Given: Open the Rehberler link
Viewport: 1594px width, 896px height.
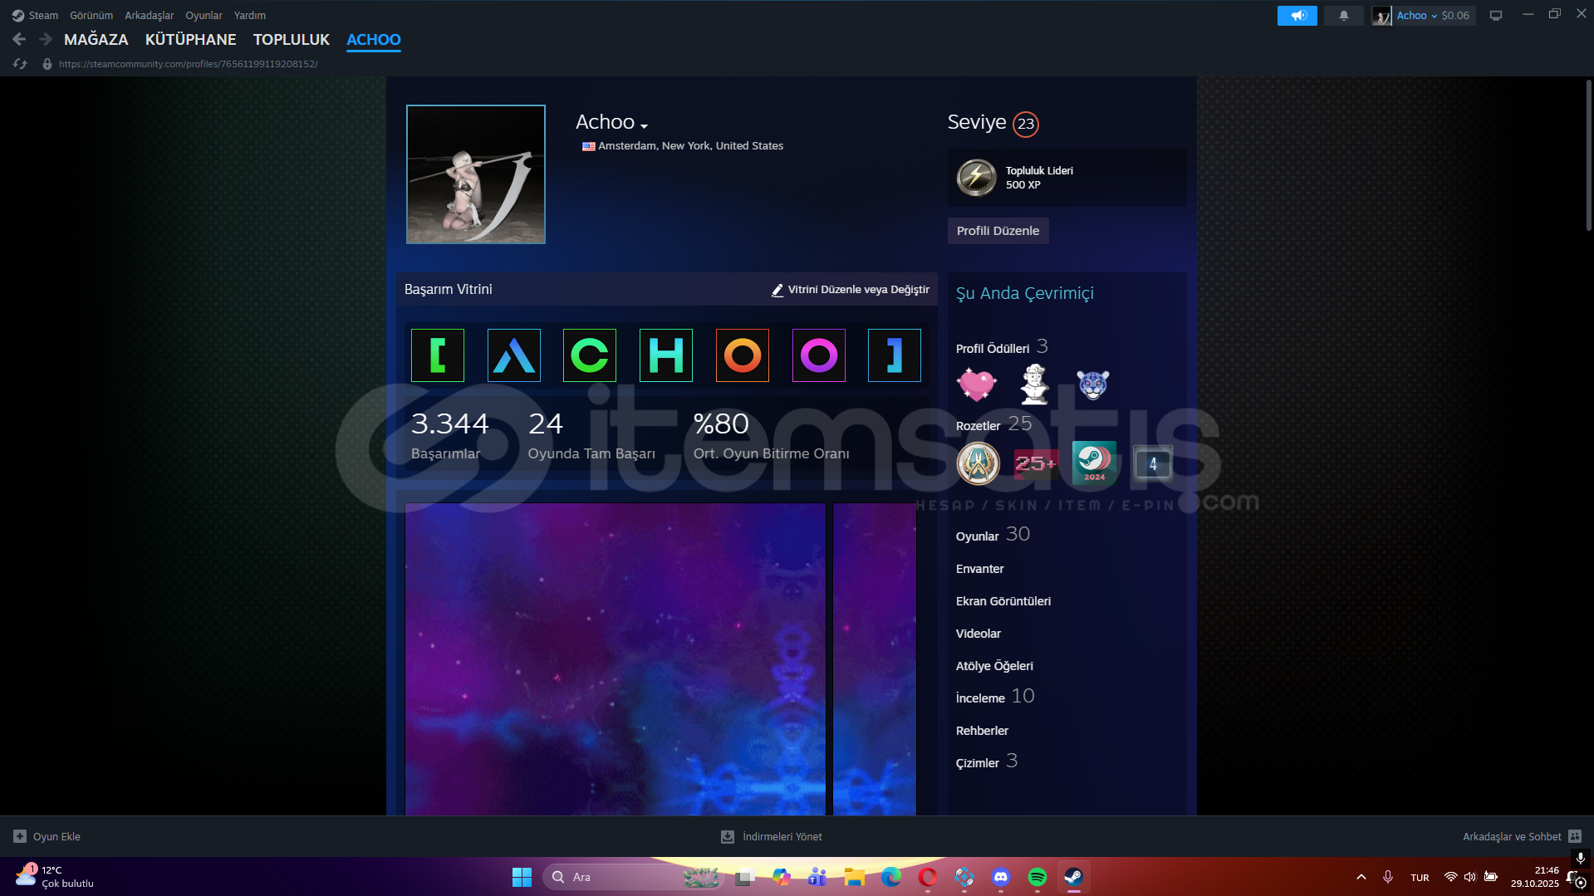Looking at the screenshot, I should point(982,731).
